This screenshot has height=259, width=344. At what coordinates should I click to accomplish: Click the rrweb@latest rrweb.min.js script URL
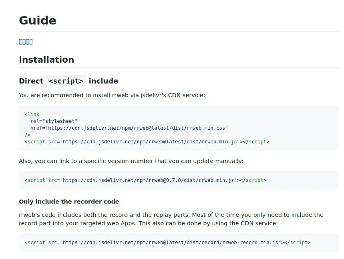pos(150,142)
